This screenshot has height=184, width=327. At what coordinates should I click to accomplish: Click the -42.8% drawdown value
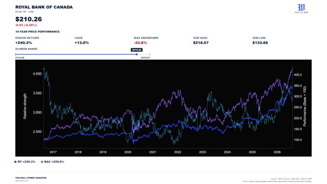point(141,43)
